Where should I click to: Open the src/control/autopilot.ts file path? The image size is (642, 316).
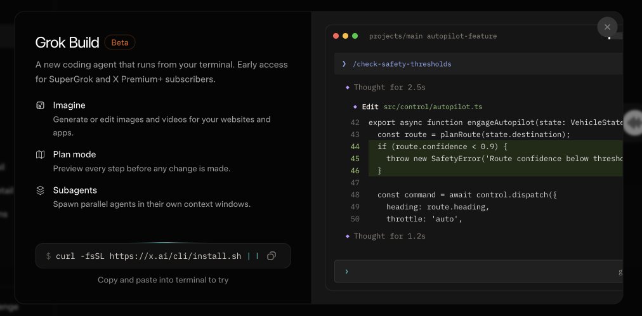coord(433,107)
